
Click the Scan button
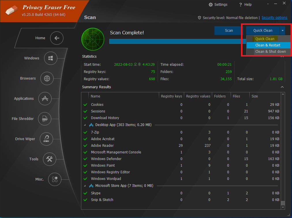coord(229,31)
